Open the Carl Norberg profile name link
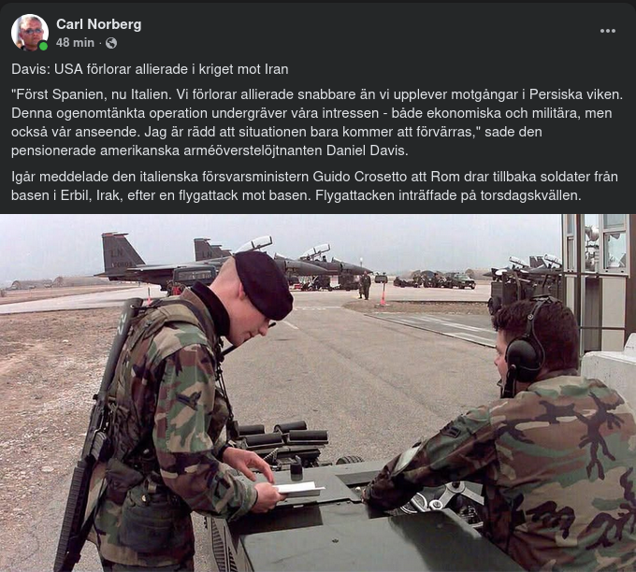 98,24
